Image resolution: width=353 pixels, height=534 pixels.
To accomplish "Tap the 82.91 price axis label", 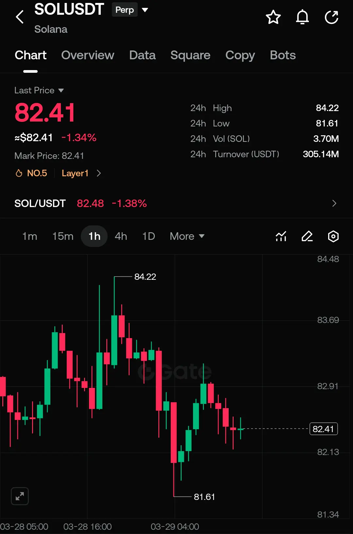I will tap(327, 386).
